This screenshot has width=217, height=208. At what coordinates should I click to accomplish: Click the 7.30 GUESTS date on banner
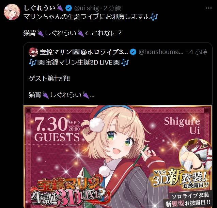coord(57,129)
